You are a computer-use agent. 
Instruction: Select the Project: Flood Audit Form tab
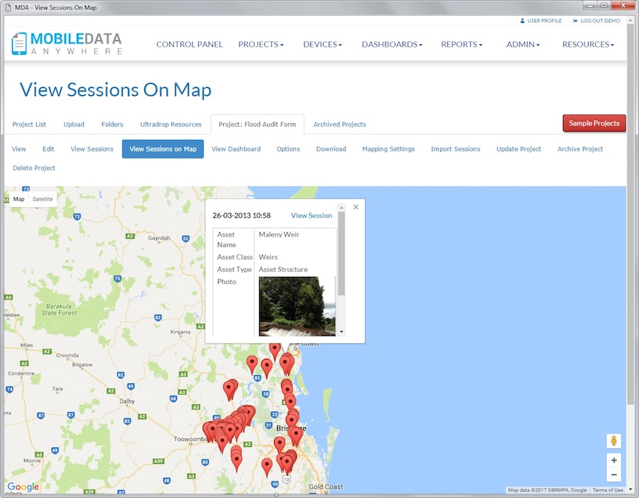(x=257, y=124)
